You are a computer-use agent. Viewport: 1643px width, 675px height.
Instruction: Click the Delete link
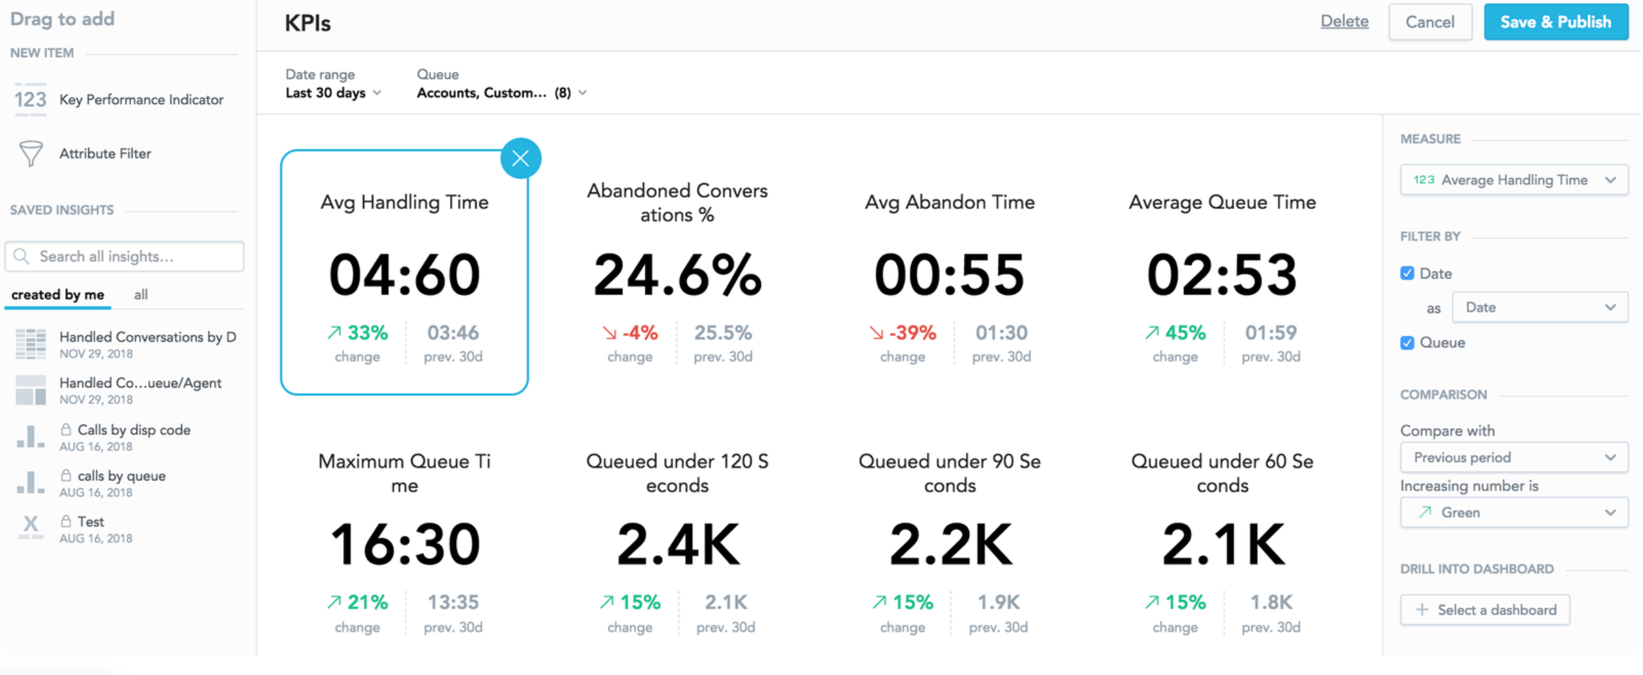pyautogui.click(x=1344, y=22)
